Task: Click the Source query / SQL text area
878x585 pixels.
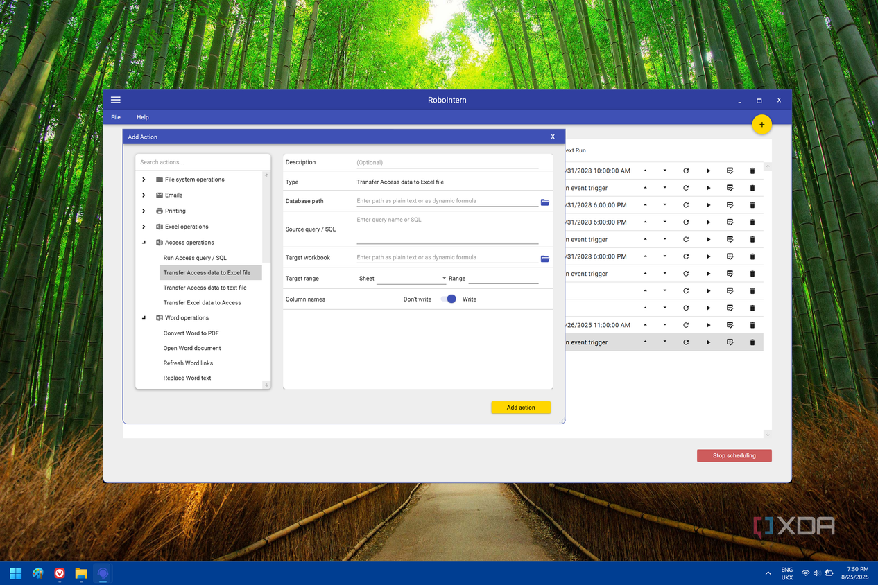Action: (x=447, y=229)
